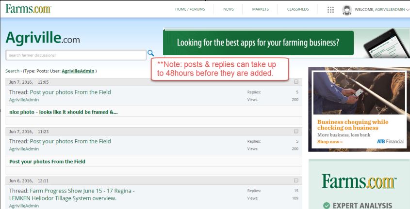Go to the Markets menu item
This screenshot has height=209, width=410.
260,9
